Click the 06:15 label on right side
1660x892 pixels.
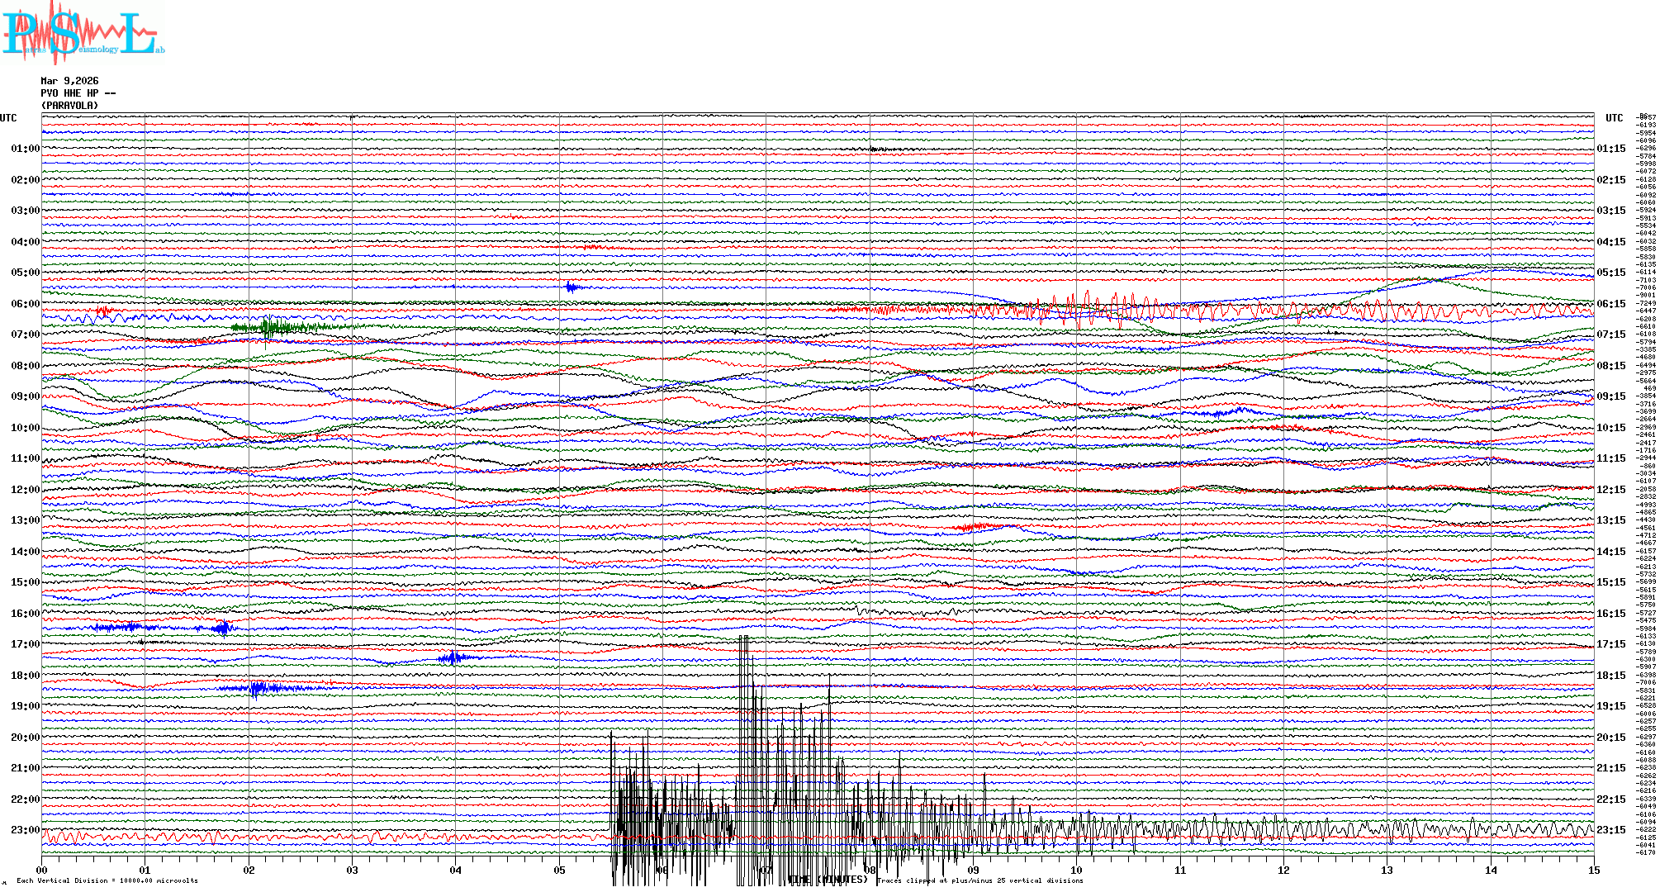(x=1610, y=304)
